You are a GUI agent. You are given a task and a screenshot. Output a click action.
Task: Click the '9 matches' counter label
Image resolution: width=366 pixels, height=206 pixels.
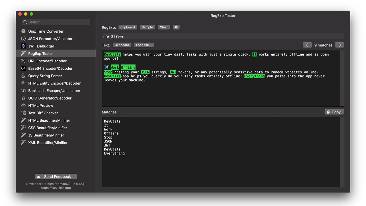click(x=323, y=45)
